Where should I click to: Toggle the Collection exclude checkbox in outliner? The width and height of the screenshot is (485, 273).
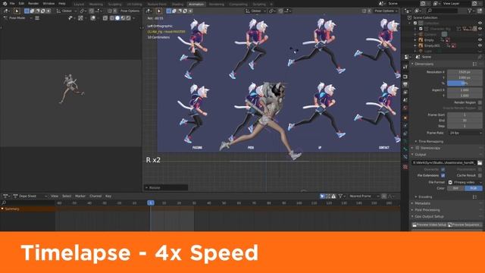point(415,24)
